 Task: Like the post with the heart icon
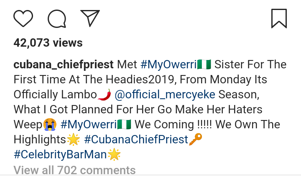(23, 19)
